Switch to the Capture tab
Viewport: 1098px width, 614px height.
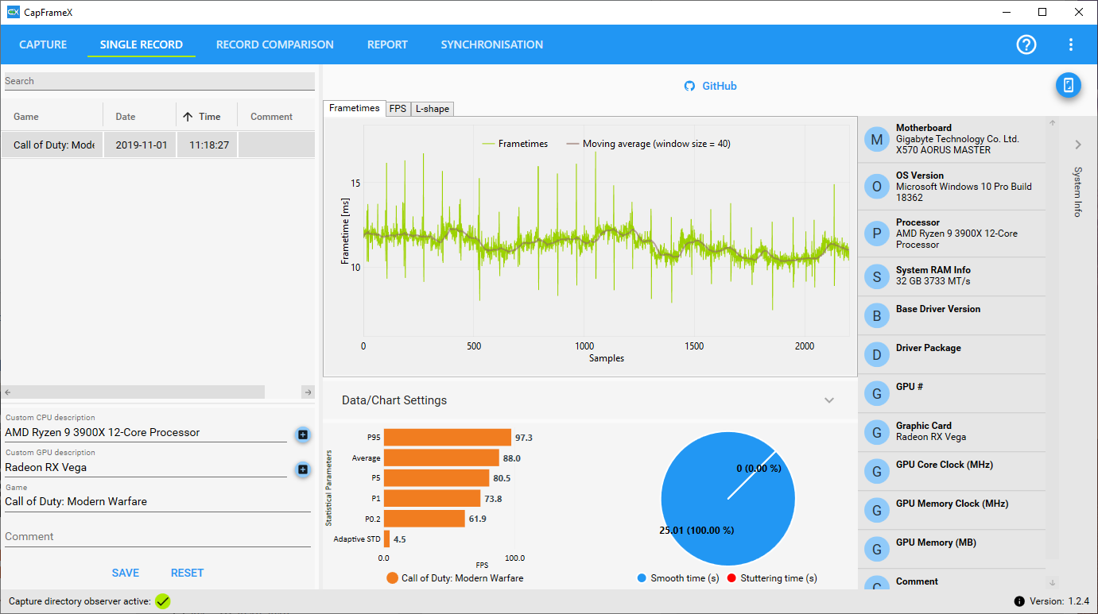click(x=43, y=44)
